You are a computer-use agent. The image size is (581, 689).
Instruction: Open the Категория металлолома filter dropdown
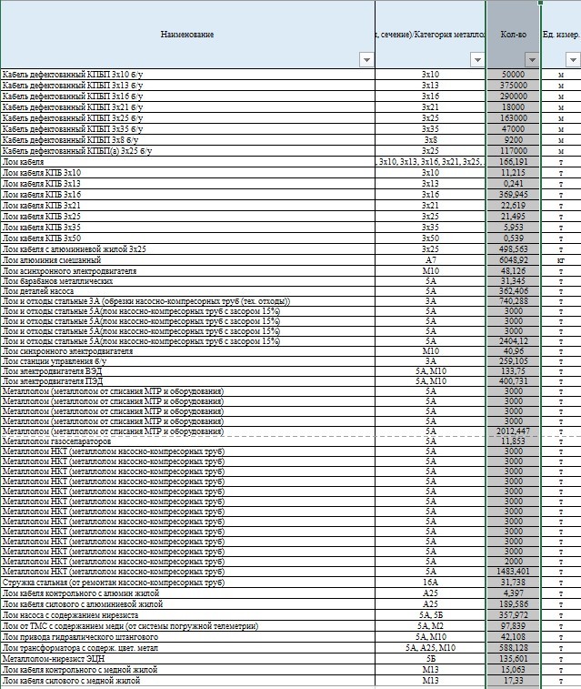(x=477, y=60)
